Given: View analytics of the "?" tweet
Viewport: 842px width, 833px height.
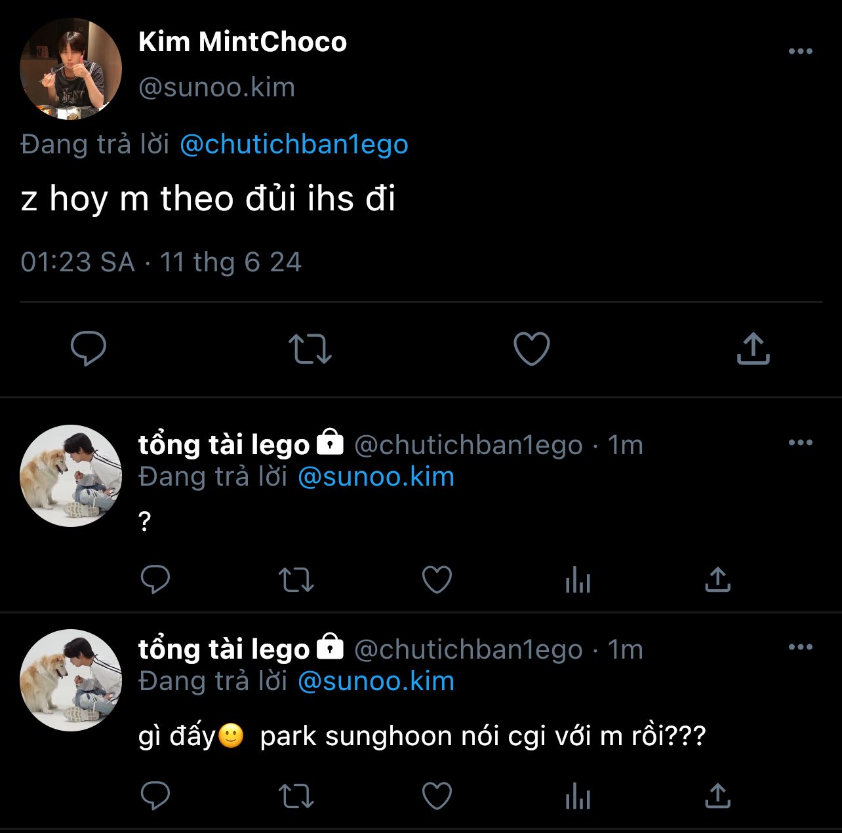Looking at the screenshot, I should (578, 579).
